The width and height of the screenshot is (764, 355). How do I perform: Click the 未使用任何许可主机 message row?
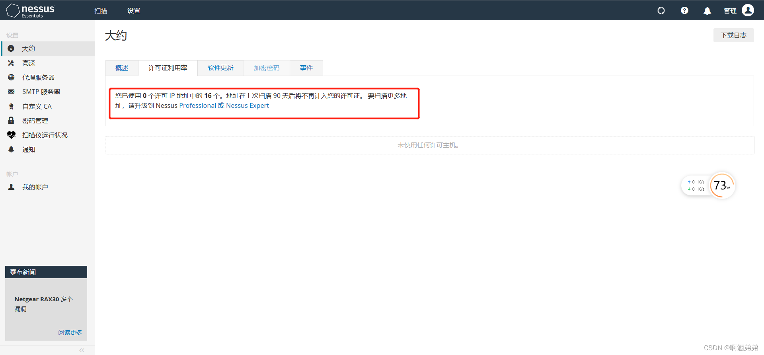click(x=430, y=145)
